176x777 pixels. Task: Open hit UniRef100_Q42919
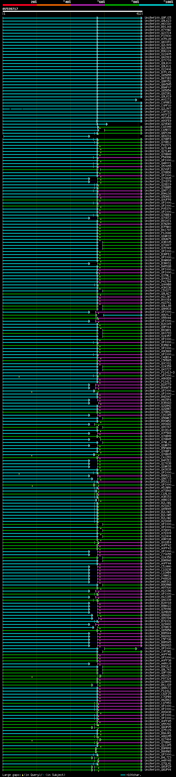(158, 57)
